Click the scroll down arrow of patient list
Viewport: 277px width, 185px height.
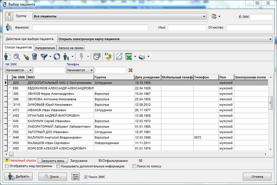coord(271,149)
